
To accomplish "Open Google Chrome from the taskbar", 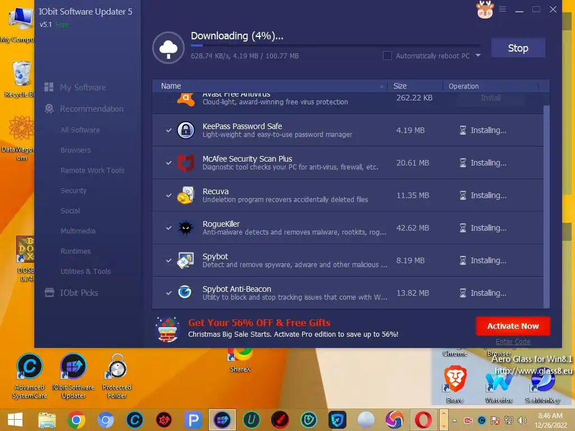I will click(x=76, y=420).
